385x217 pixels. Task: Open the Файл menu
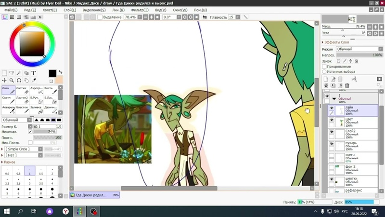(11, 10)
